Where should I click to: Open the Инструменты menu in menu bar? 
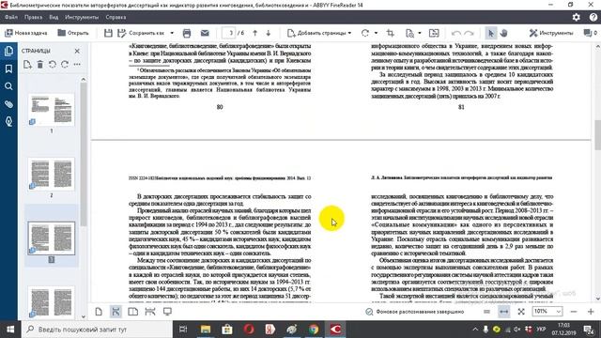(x=82, y=17)
